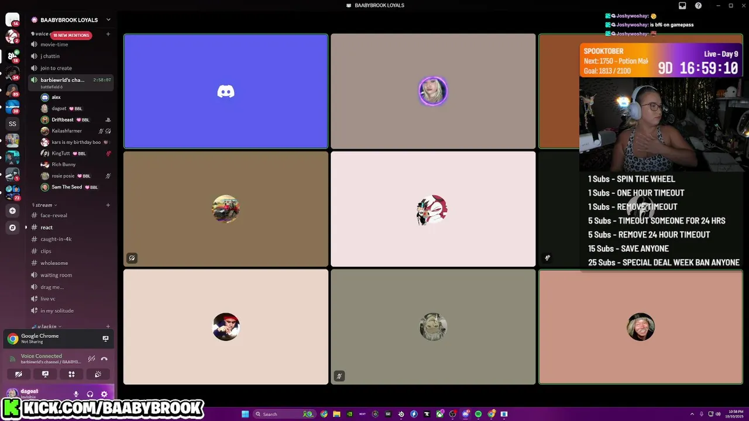Open Activities launcher in voice panel
This screenshot has height=421, width=749.
pyautogui.click(x=71, y=374)
